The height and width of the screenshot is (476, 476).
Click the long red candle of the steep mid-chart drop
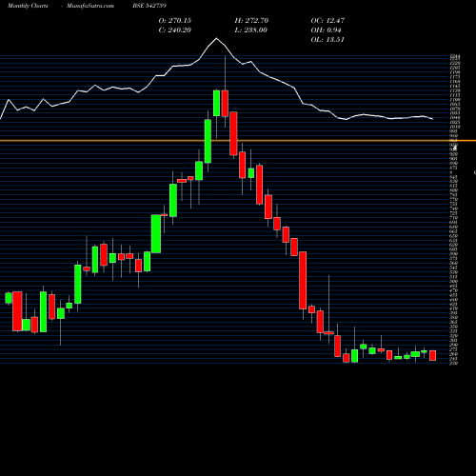pyautogui.click(x=303, y=280)
